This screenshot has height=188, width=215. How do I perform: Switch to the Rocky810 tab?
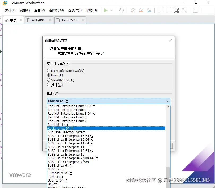tap(38, 20)
